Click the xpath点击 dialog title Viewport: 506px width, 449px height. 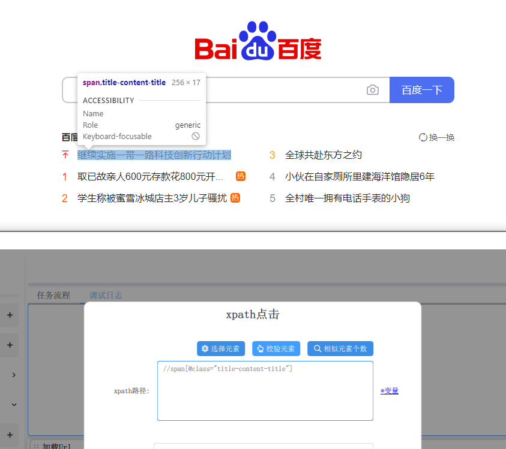[x=253, y=314]
